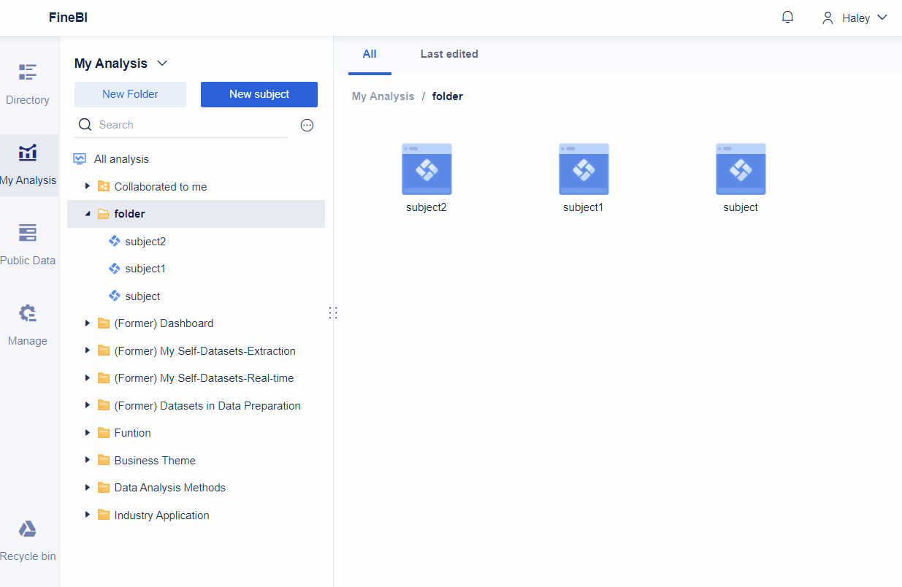902x587 pixels.
Task: Click the All analysis icon
Action: click(x=80, y=158)
